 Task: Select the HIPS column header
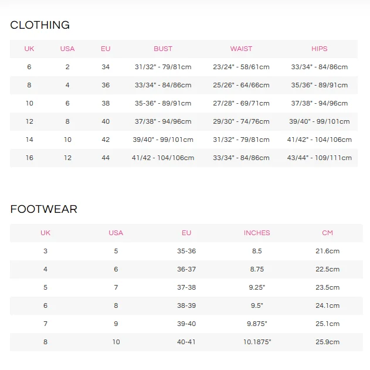coord(320,49)
